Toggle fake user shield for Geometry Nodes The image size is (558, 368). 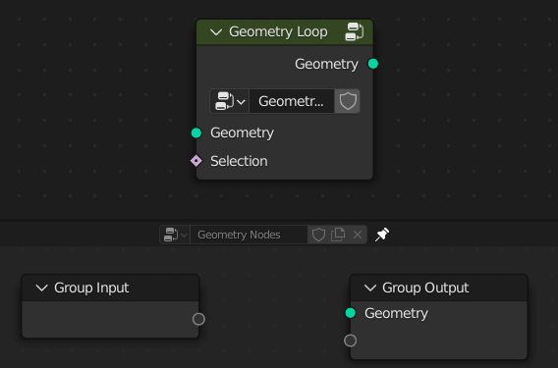[x=318, y=235]
